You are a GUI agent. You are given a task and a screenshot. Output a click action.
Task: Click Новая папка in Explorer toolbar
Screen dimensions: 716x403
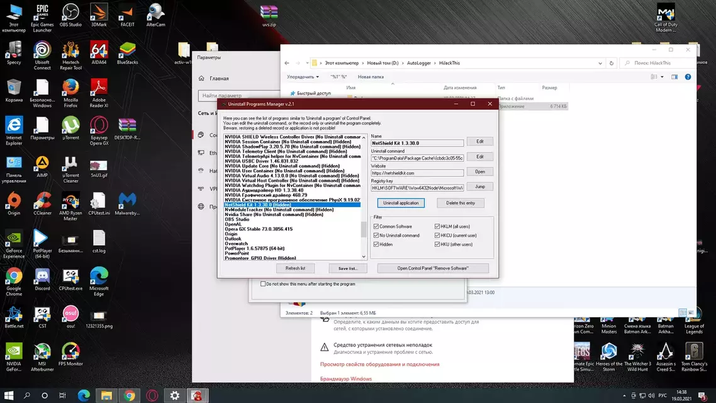[371, 77]
